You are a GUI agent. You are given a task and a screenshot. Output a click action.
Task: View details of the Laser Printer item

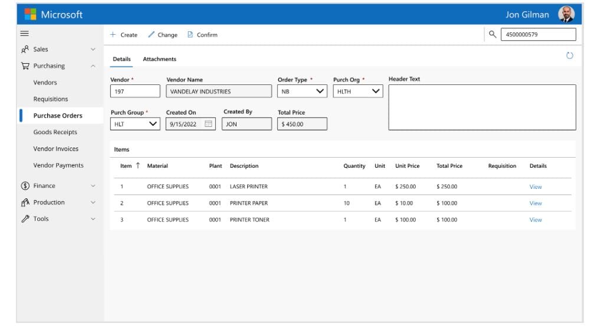point(535,187)
